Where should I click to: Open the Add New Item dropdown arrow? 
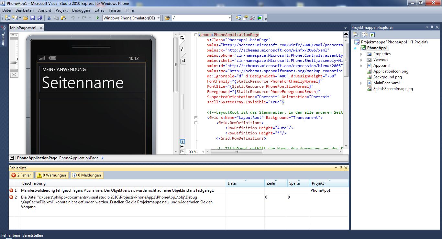point(20,18)
